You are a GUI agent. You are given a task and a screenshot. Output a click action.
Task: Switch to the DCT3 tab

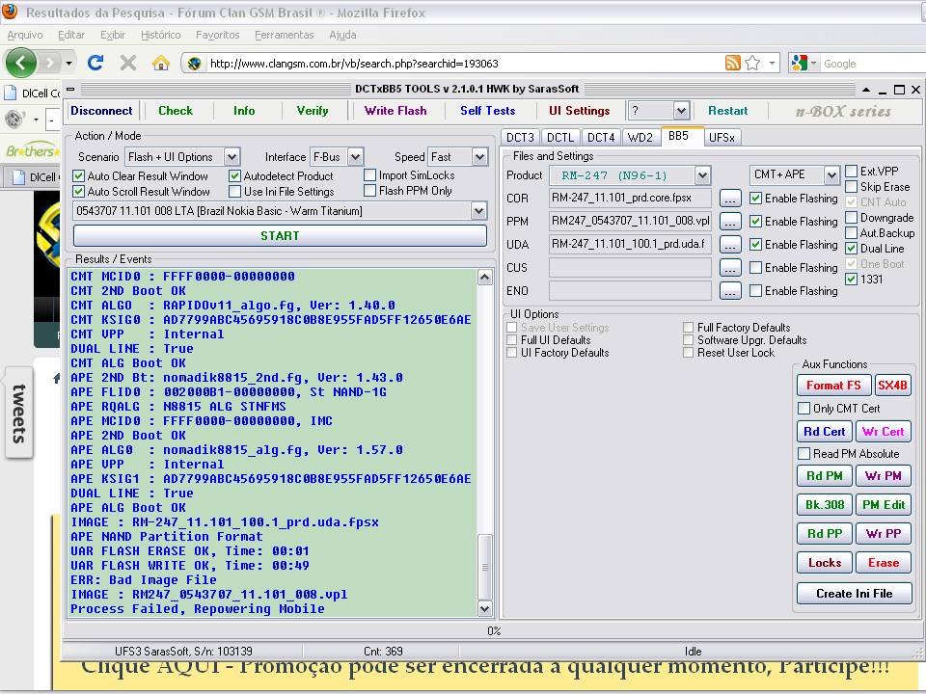[520, 138]
